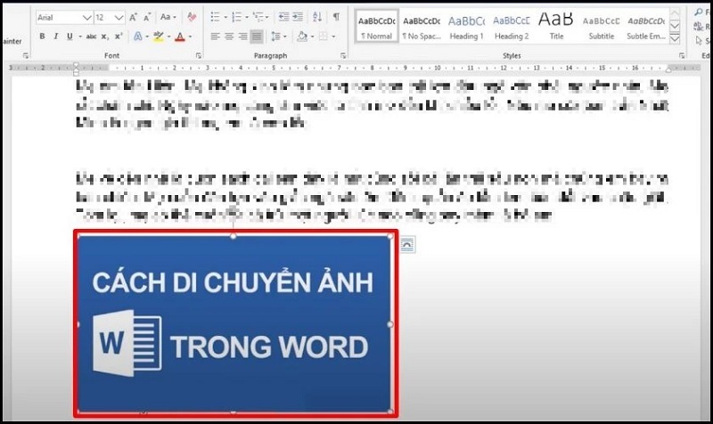The image size is (713, 424).
Task: Click the Sort A-Z icon
Action: (x=317, y=17)
